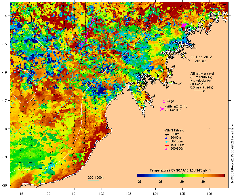This screenshot has width=236, height=196.
Task: Click the IMOS copyright timestamp text
Action: pyautogui.click(x=232, y=154)
